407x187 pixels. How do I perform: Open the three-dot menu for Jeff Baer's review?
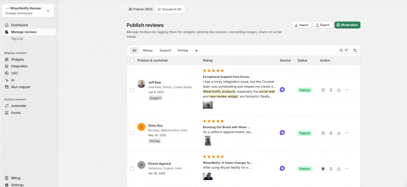tap(347, 90)
